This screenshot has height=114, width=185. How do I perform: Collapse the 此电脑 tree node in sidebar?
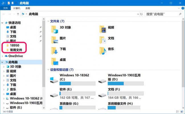click(x=2, y=62)
